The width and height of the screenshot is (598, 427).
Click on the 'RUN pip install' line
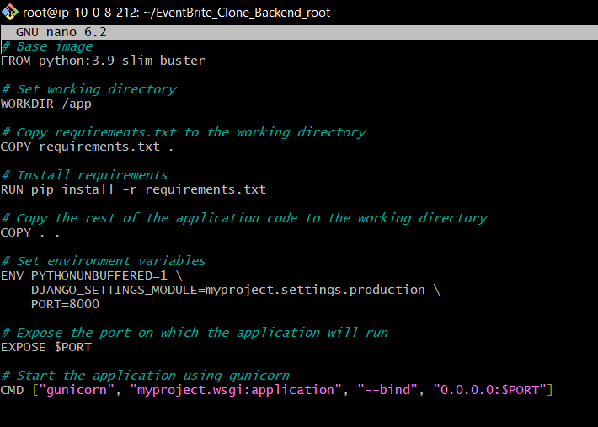click(133, 189)
